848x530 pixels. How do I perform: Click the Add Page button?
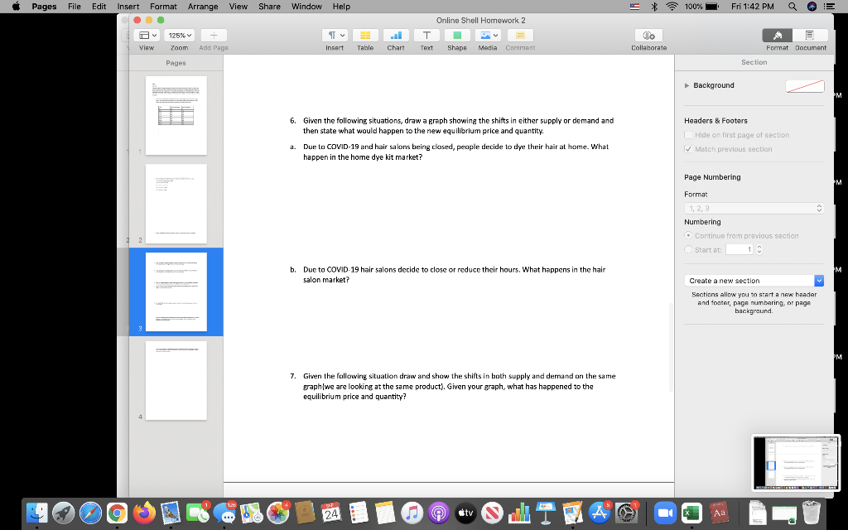pos(214,36)
